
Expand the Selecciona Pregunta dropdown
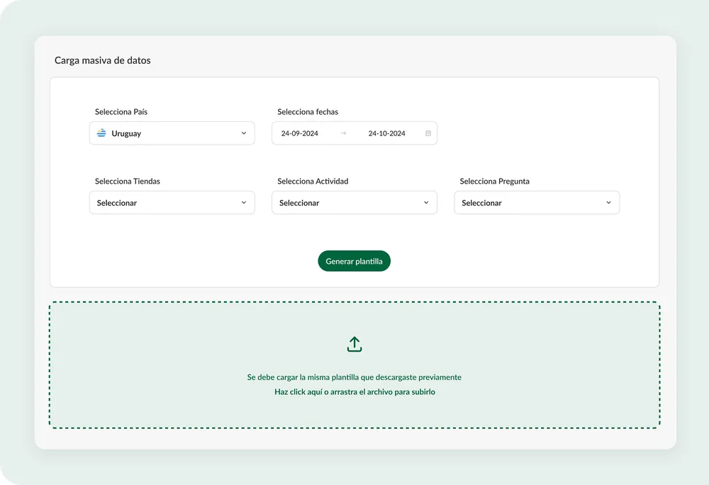pyautogui.click(x=536, y=203)
